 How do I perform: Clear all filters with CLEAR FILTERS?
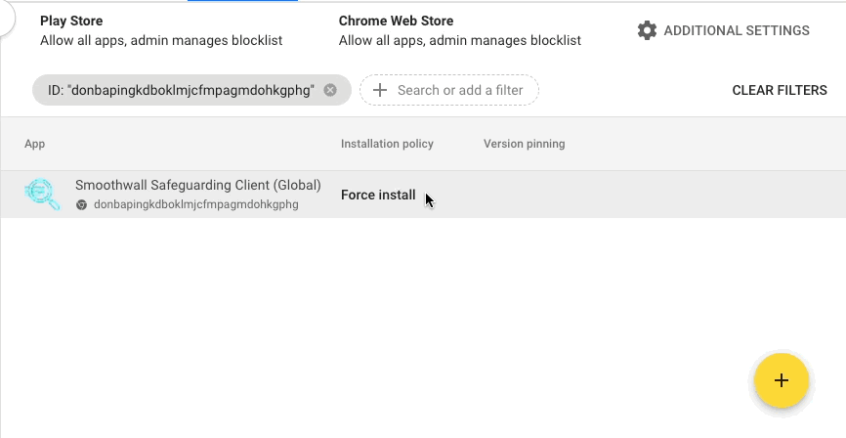click(x=780, y=90)
